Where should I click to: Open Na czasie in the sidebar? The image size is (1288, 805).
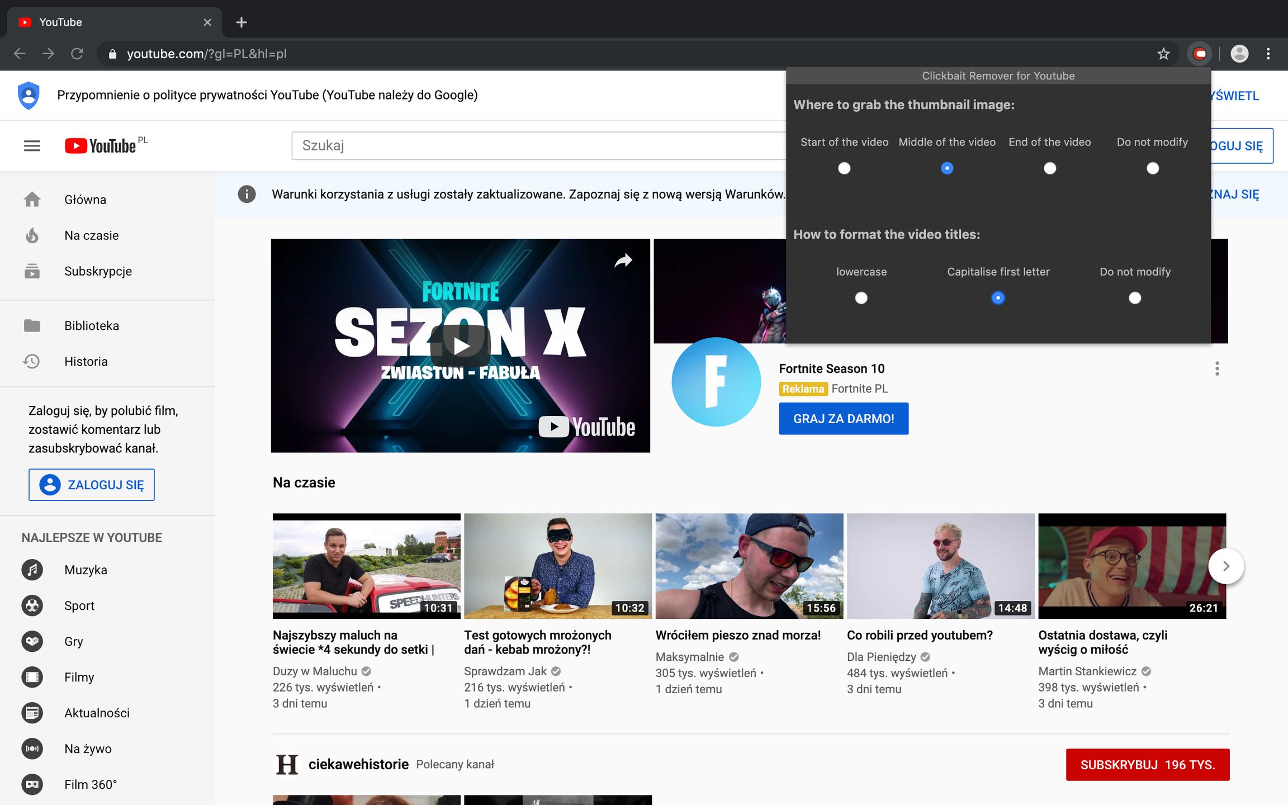pyautogui.click(x=91, y=235)
